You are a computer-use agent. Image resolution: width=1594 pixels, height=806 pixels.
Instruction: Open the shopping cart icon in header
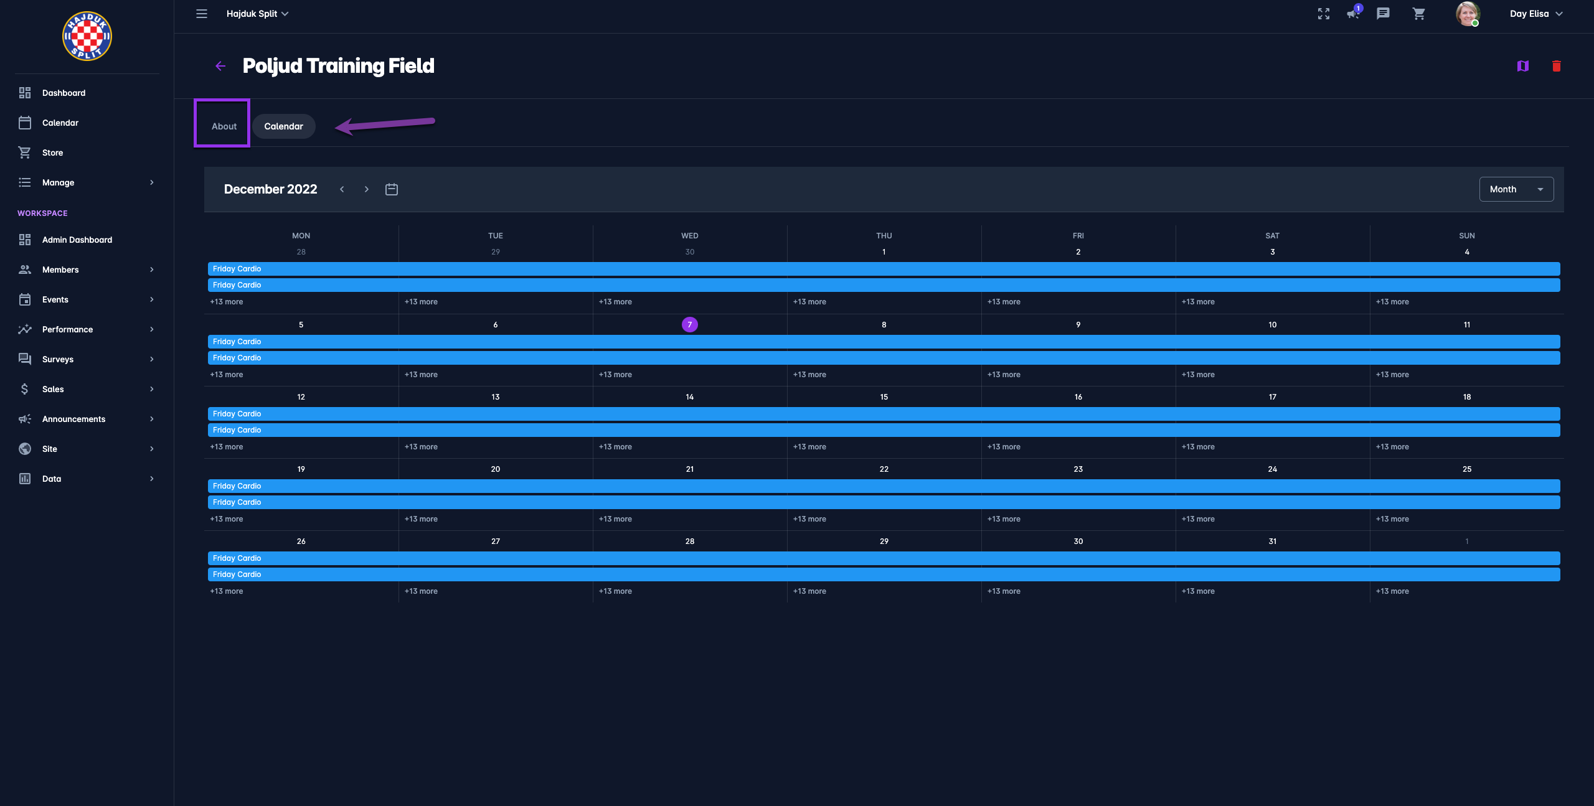click(x=1418, y=14)
